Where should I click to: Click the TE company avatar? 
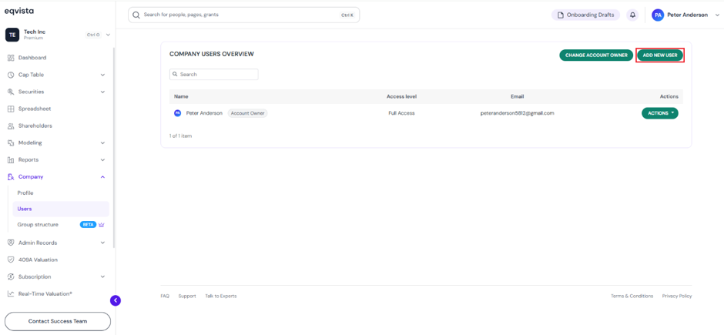click(x=12, y=35)
